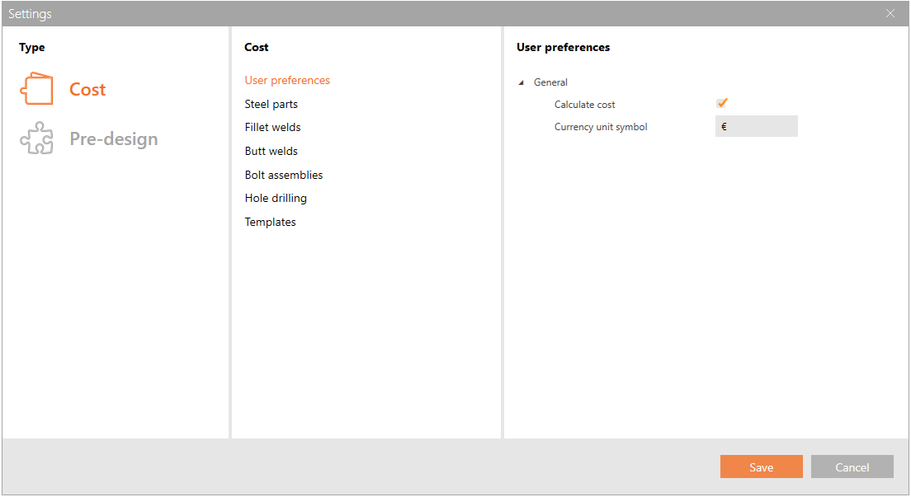Click the Calculate cost label
Image resolution: width=911 pixels, height=497 pixels.
tap(584, 105)
